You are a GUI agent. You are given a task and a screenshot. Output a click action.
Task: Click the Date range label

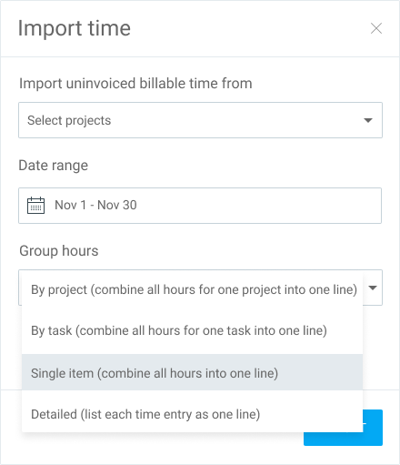pos(54,166)
